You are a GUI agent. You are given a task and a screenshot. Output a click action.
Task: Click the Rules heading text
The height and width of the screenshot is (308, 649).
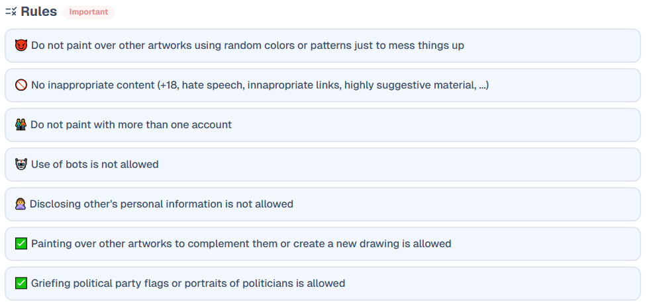tap(38, 12)
